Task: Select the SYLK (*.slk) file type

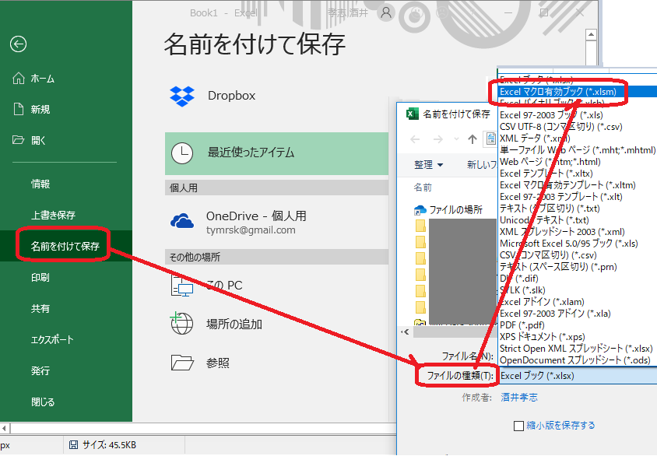Action: 578,289
